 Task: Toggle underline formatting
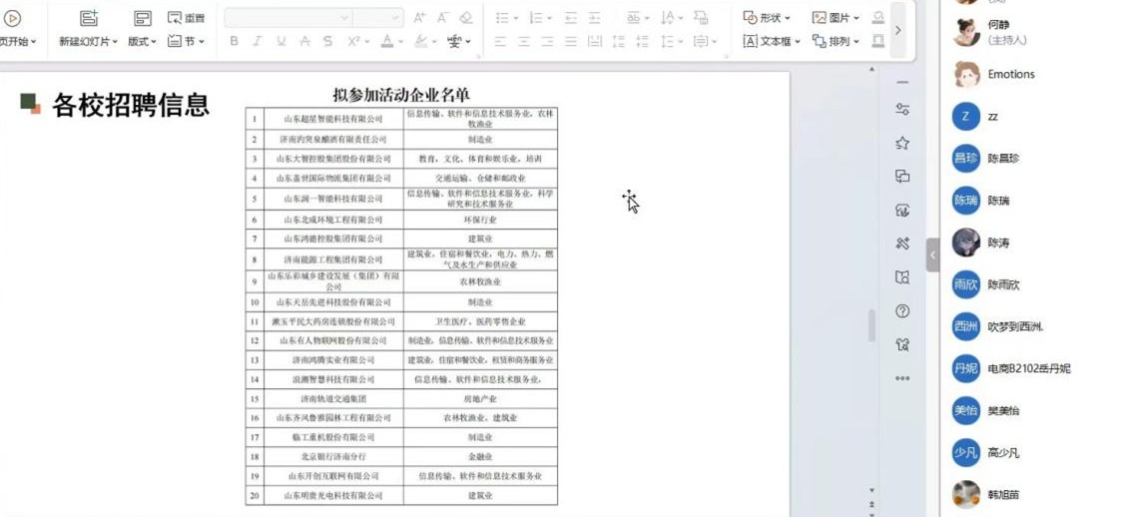(282, 41)
